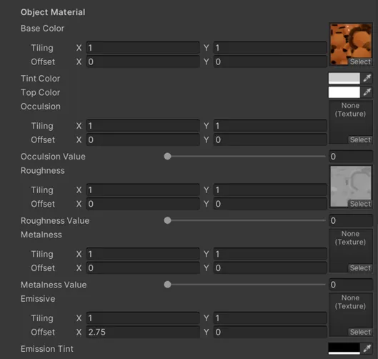Open the Base Color texture thumbnail
The image size is (378, 359).
coord(351,44)
